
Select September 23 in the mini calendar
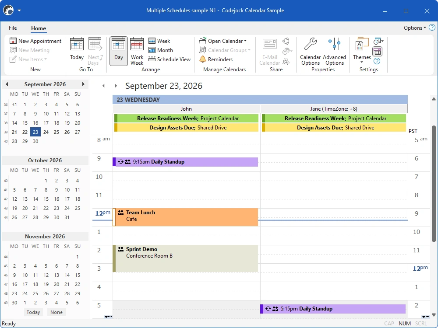tap(35, 132)
